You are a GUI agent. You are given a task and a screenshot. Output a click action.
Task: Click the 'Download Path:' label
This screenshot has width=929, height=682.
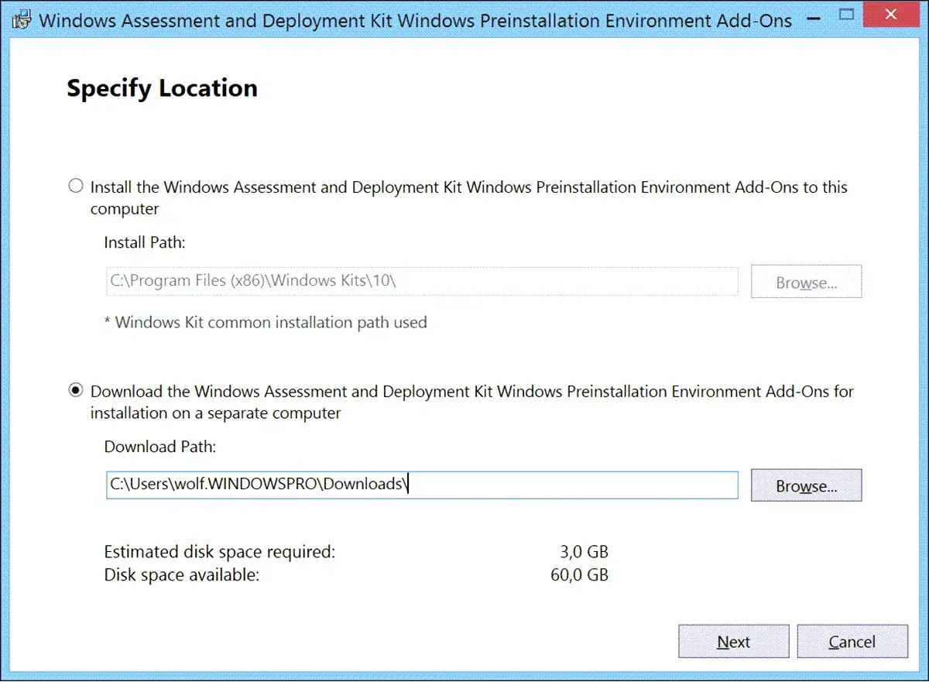click(x=160, y=447)
